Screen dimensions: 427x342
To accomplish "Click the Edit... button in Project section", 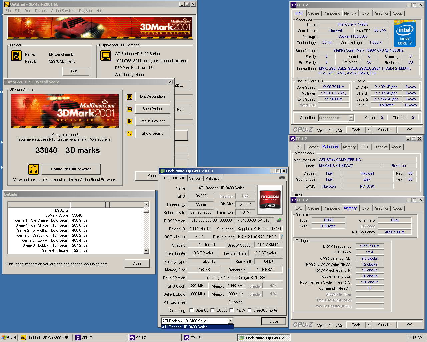I will tap(75, 71).
